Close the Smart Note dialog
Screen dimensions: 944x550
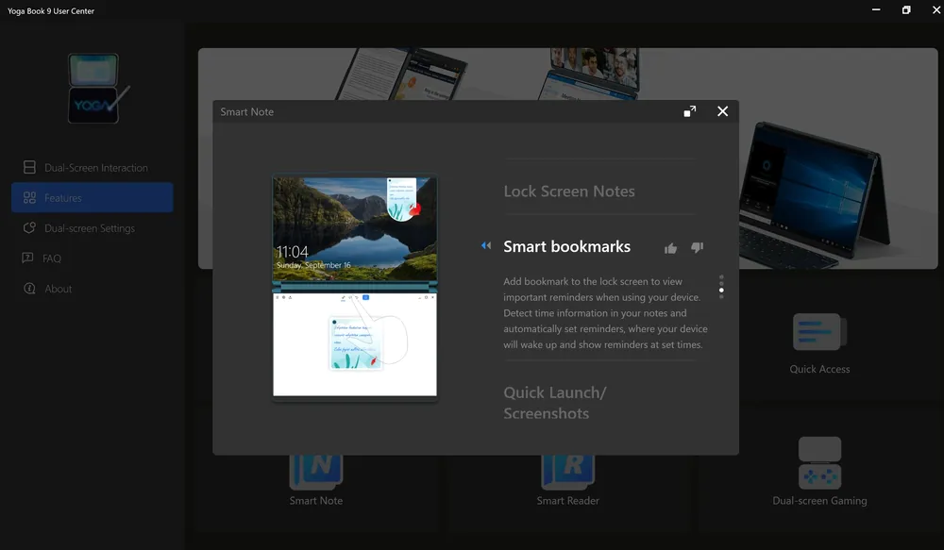click(x=722, y=111)
